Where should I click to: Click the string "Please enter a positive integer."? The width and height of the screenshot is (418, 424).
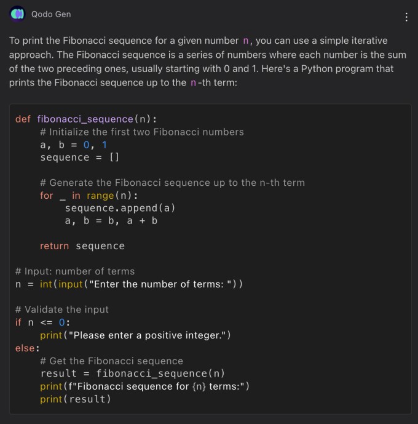click(x=147, y=335)
